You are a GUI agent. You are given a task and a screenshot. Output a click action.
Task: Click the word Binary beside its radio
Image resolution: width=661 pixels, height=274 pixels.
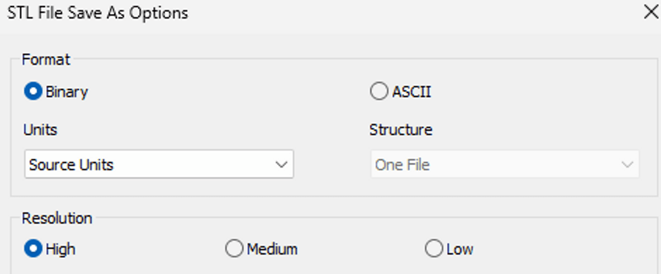(67, 92)
